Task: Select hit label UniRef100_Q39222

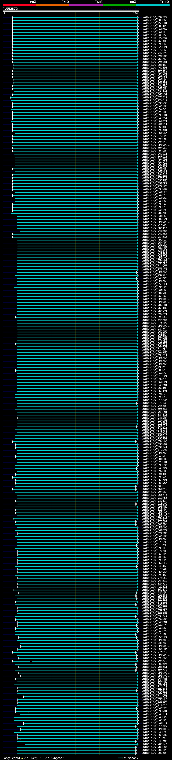Action: coord(154,18)
